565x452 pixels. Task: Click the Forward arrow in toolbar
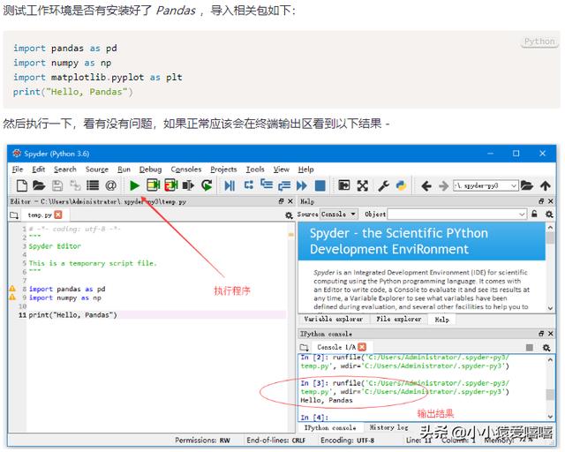coord(443,186)
